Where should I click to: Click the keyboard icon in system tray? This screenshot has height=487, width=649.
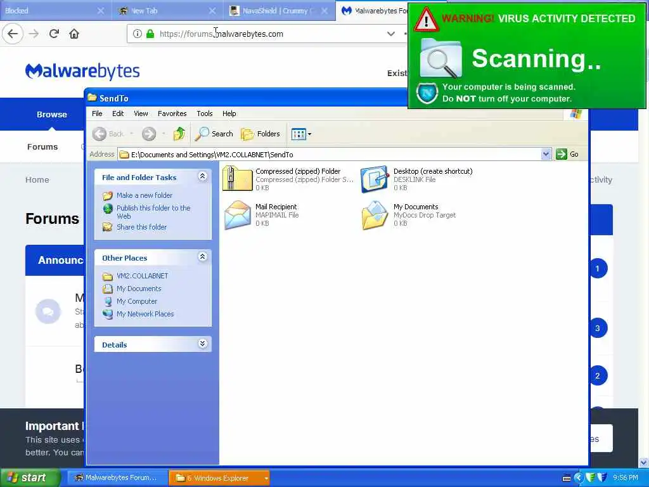pos(567,478)
